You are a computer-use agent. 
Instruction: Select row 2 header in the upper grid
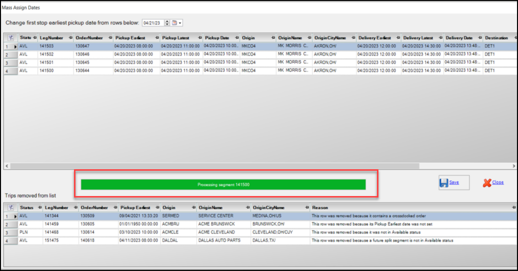pyautogui.click(x=10, y=55)
